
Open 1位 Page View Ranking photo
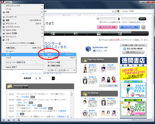point(85,70)
